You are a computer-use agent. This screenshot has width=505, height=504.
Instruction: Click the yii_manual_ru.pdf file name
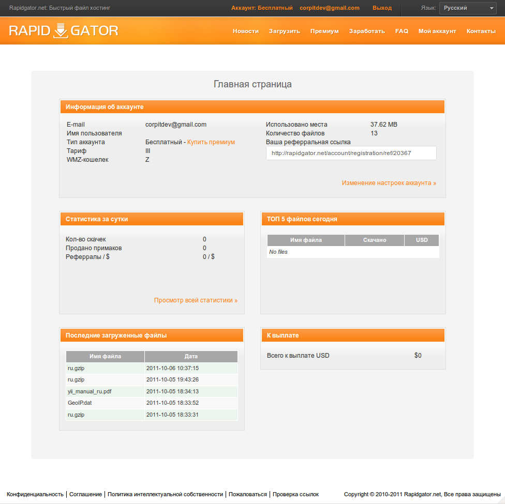[90, 391]
